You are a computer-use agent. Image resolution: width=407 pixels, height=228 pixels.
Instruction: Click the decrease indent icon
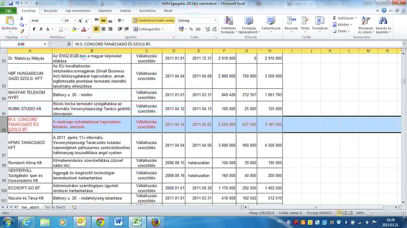point(120,29)
